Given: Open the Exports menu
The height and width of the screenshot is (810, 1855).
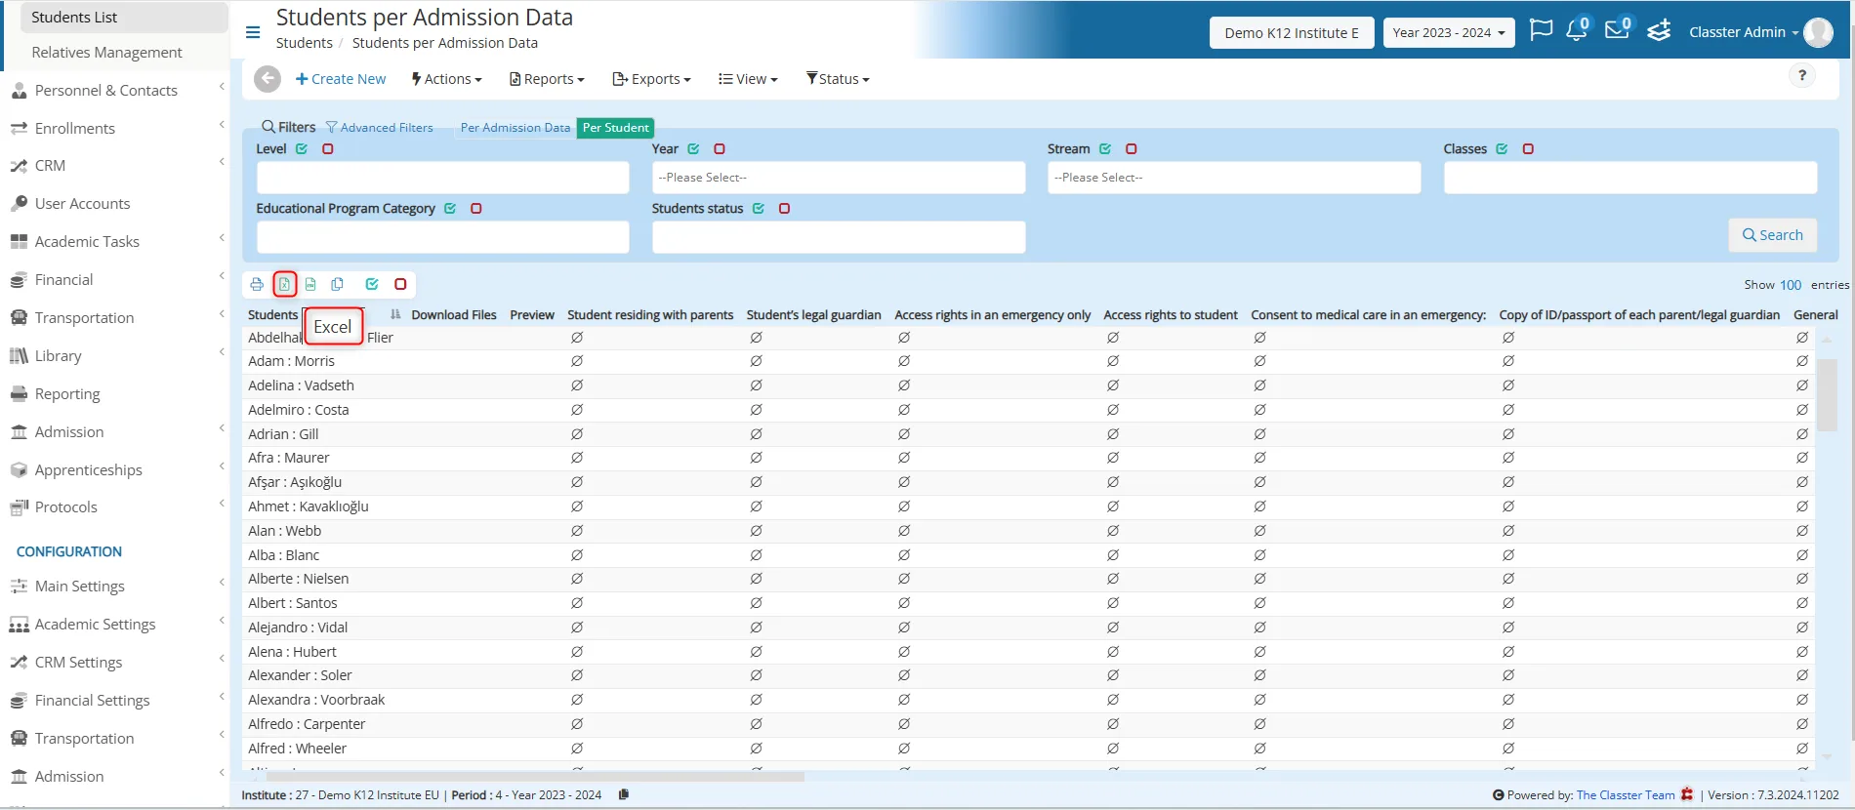Looking at the screenshot, I should coord(652,79).
